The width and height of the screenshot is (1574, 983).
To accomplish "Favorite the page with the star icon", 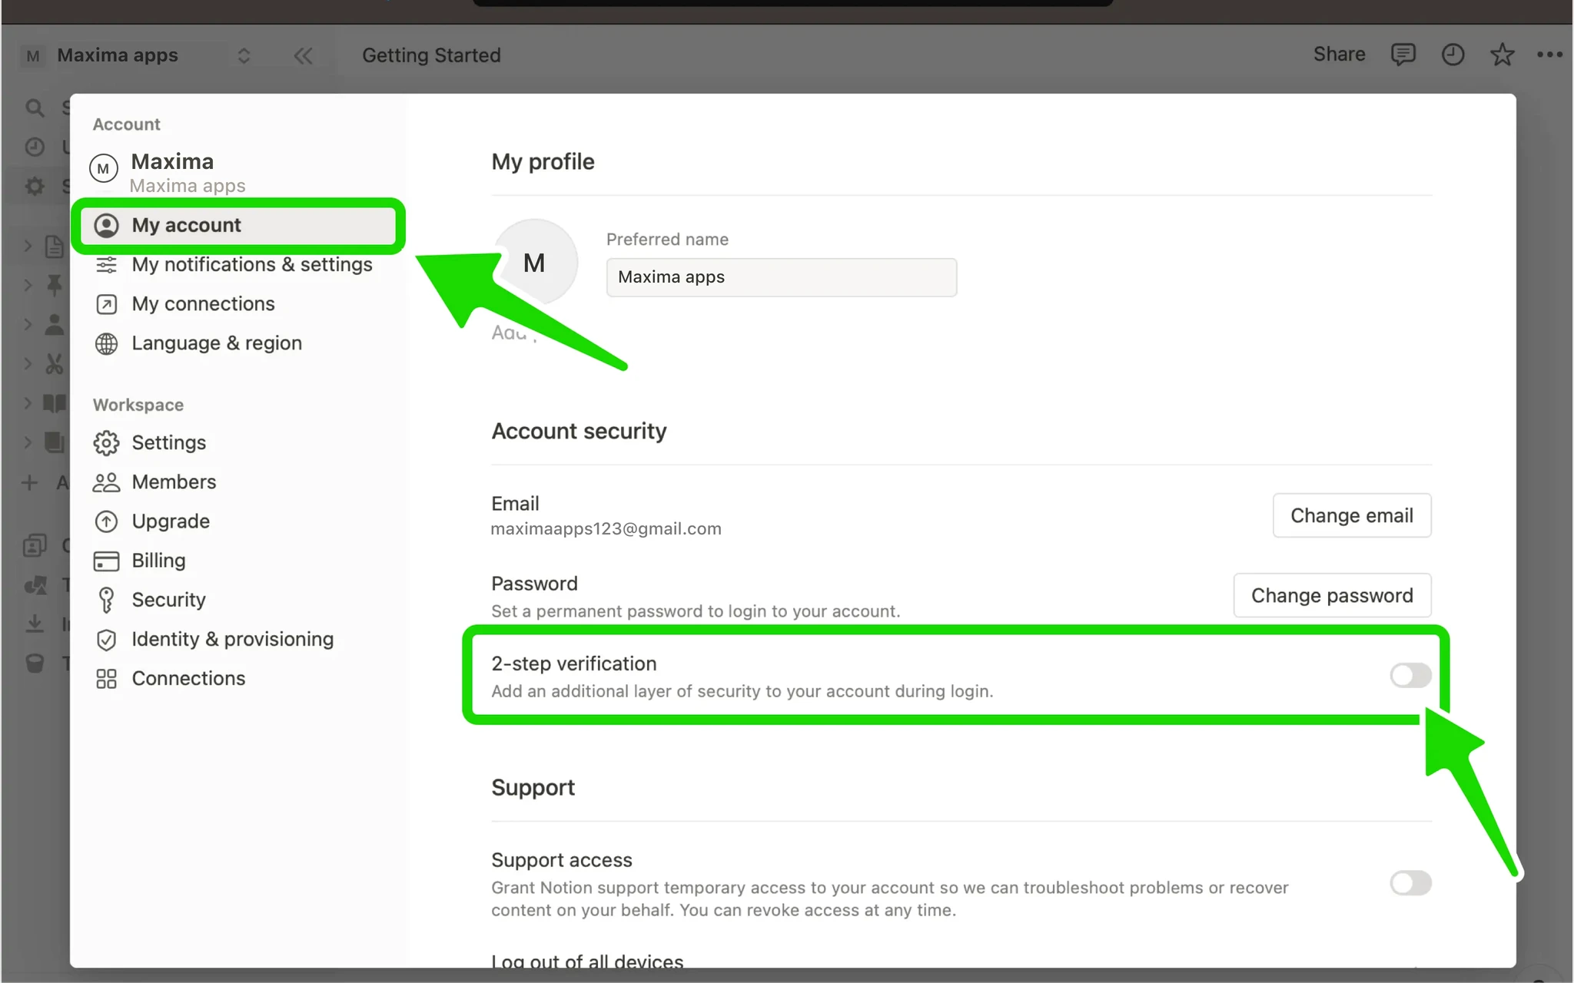I will 1502,55.
